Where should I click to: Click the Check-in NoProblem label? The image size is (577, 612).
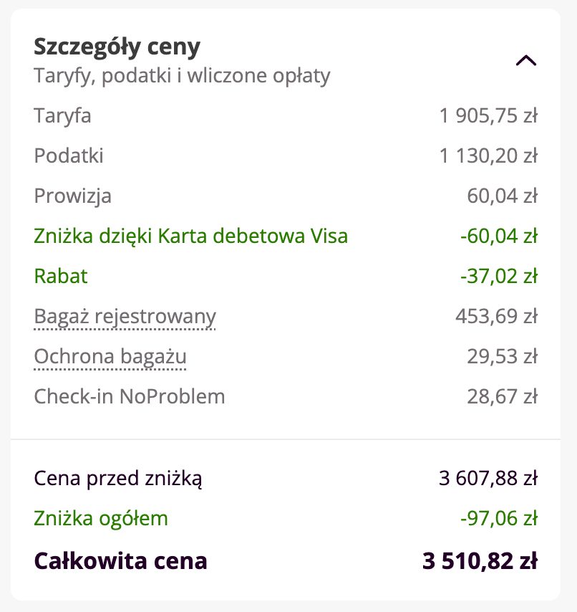point(129,396)
